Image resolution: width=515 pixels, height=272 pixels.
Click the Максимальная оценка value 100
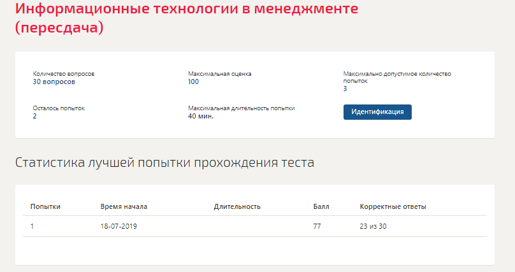click(194, 82)
